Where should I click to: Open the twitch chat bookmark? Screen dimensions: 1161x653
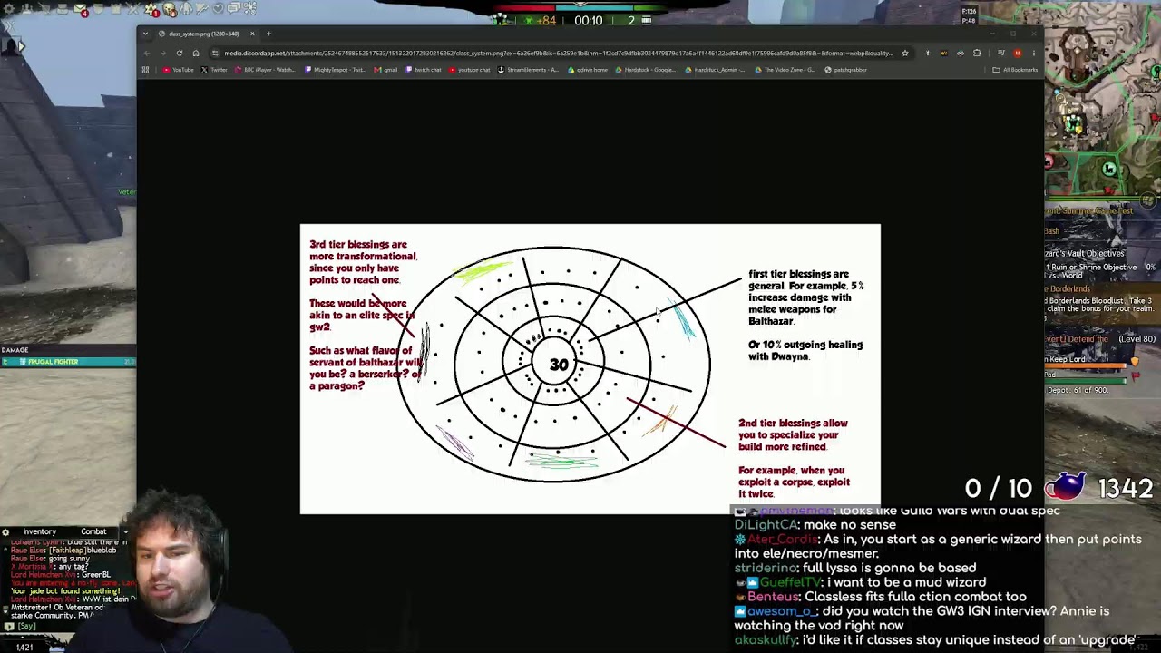point(422,70)
